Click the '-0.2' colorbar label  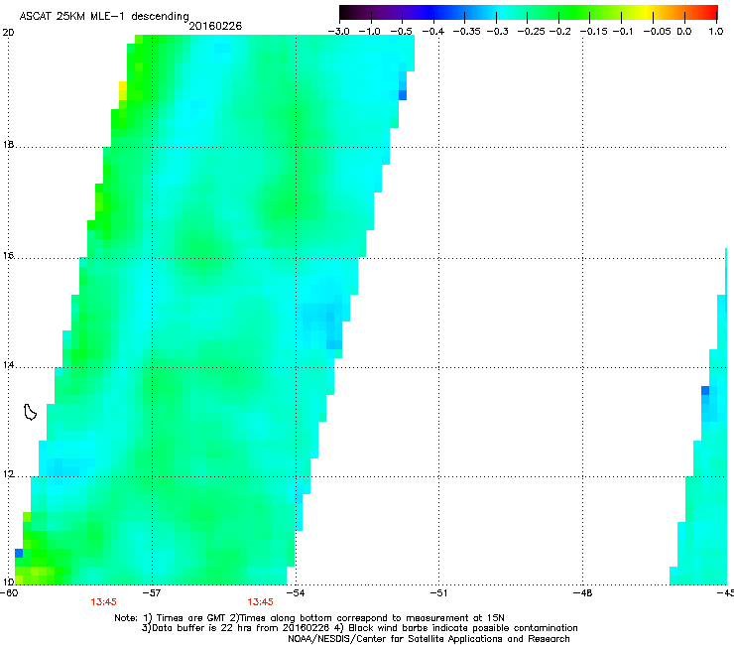559,32
